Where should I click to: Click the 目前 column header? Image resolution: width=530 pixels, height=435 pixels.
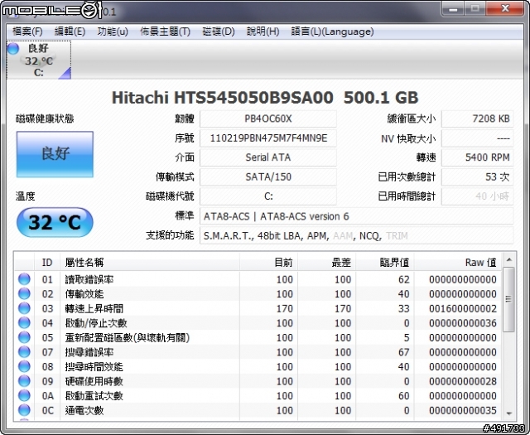[x=268, y=262]
